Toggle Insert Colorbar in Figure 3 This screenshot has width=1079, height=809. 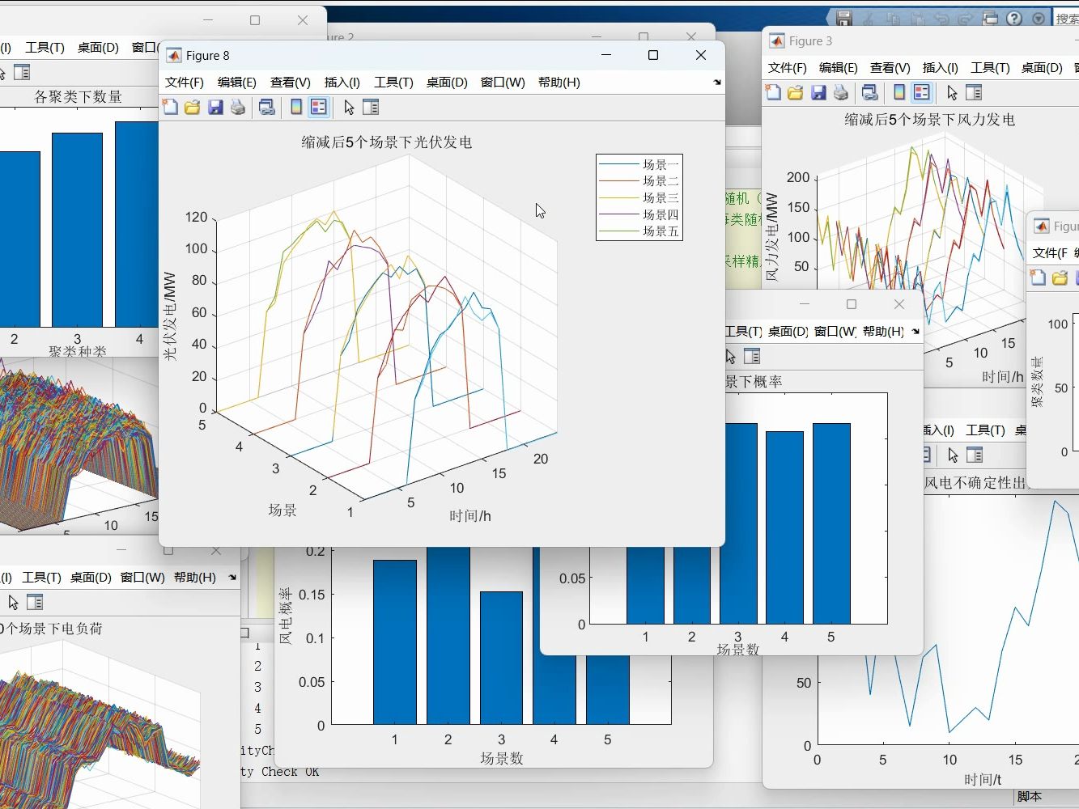tap(899, 92)
